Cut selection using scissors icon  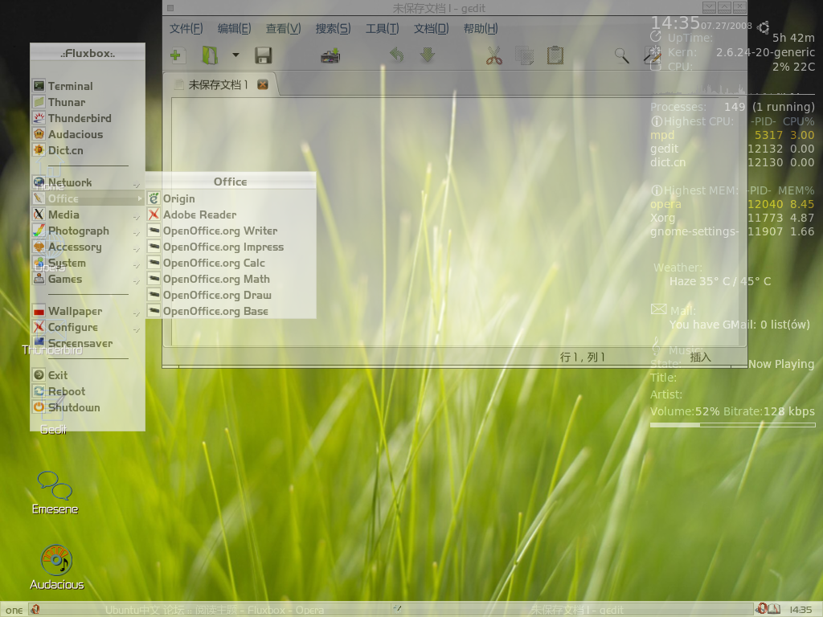point(494,55)
